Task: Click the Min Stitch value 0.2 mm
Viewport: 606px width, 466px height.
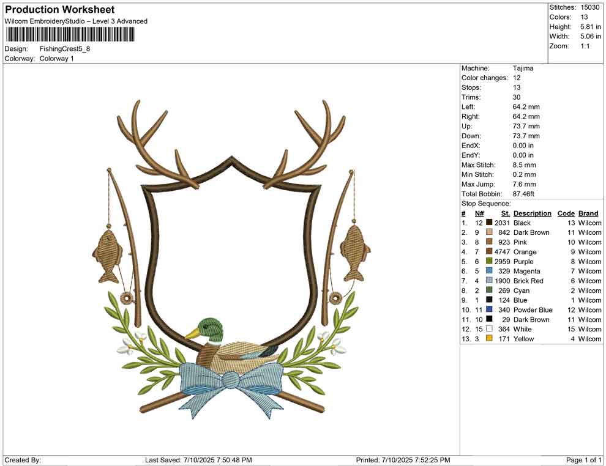Action: point(525,174)
